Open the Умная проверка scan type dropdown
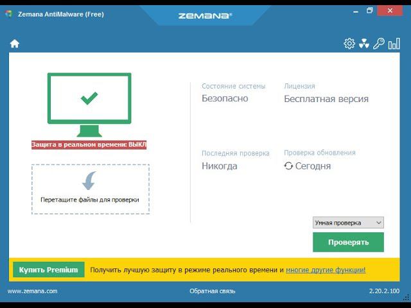411x308 pixels. point(348,223)
